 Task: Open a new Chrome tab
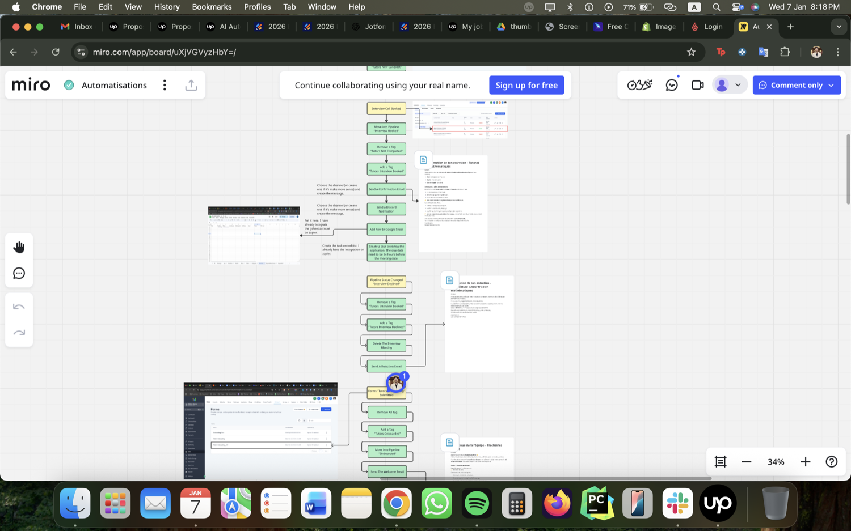[x=790, y=27]
